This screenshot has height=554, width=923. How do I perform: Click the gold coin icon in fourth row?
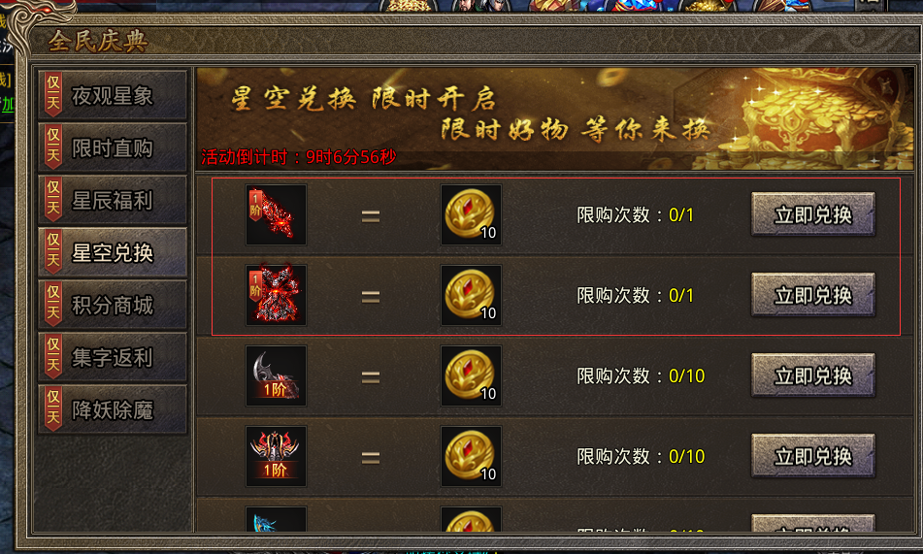pos(471,456)
